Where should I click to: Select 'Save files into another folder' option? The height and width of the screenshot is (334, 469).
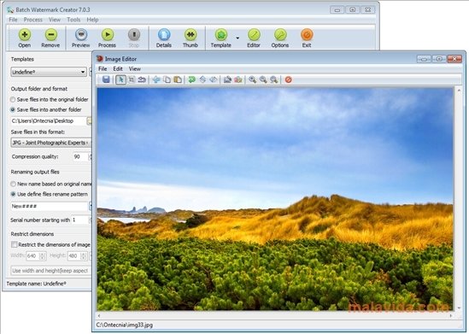click(x=13, y=109)
